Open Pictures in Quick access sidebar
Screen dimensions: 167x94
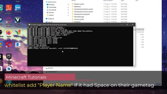coord(51,13)
